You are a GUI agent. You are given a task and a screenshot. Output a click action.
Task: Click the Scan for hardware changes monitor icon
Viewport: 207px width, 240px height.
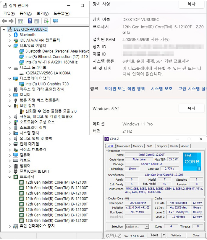pyautogui.click(x=56, y=21)
